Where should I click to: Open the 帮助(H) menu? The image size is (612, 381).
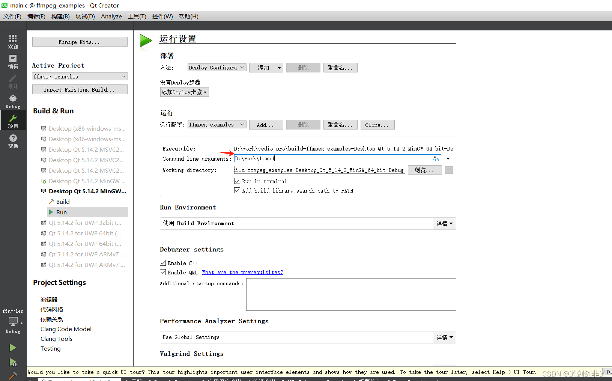(x=189, y=16)
